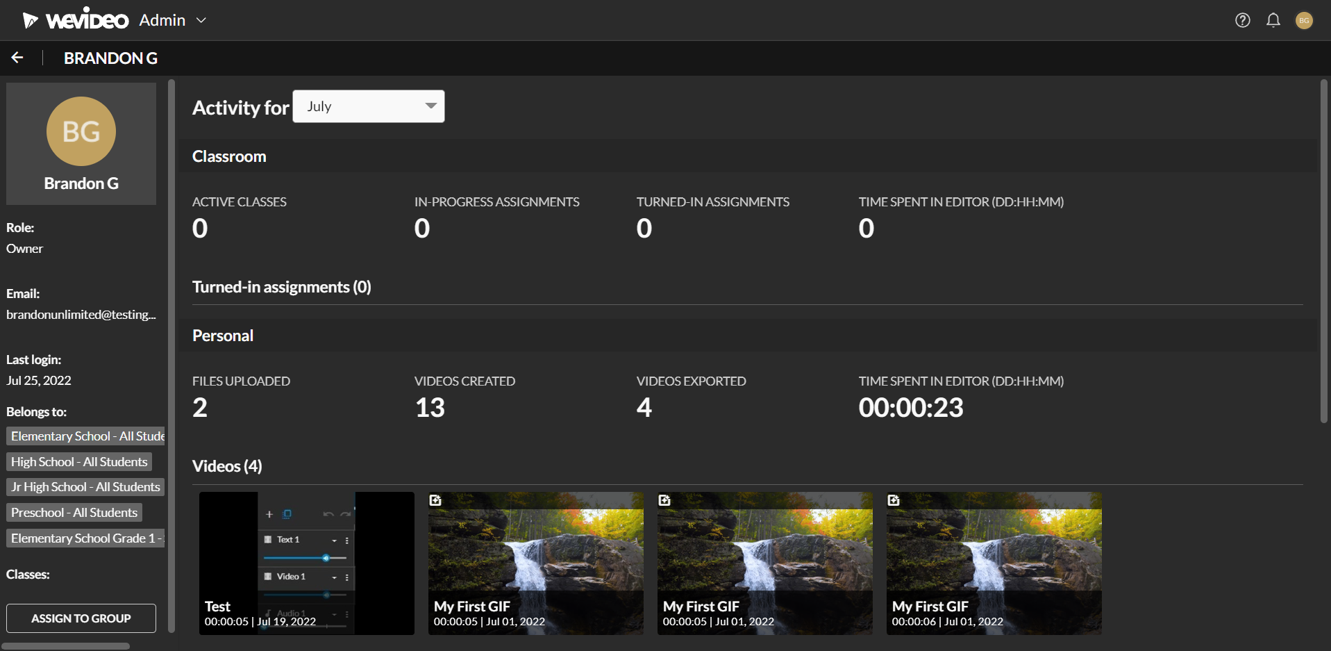
Task: Click the sidebar horizontal scrollbar
Action: (65, 646)
